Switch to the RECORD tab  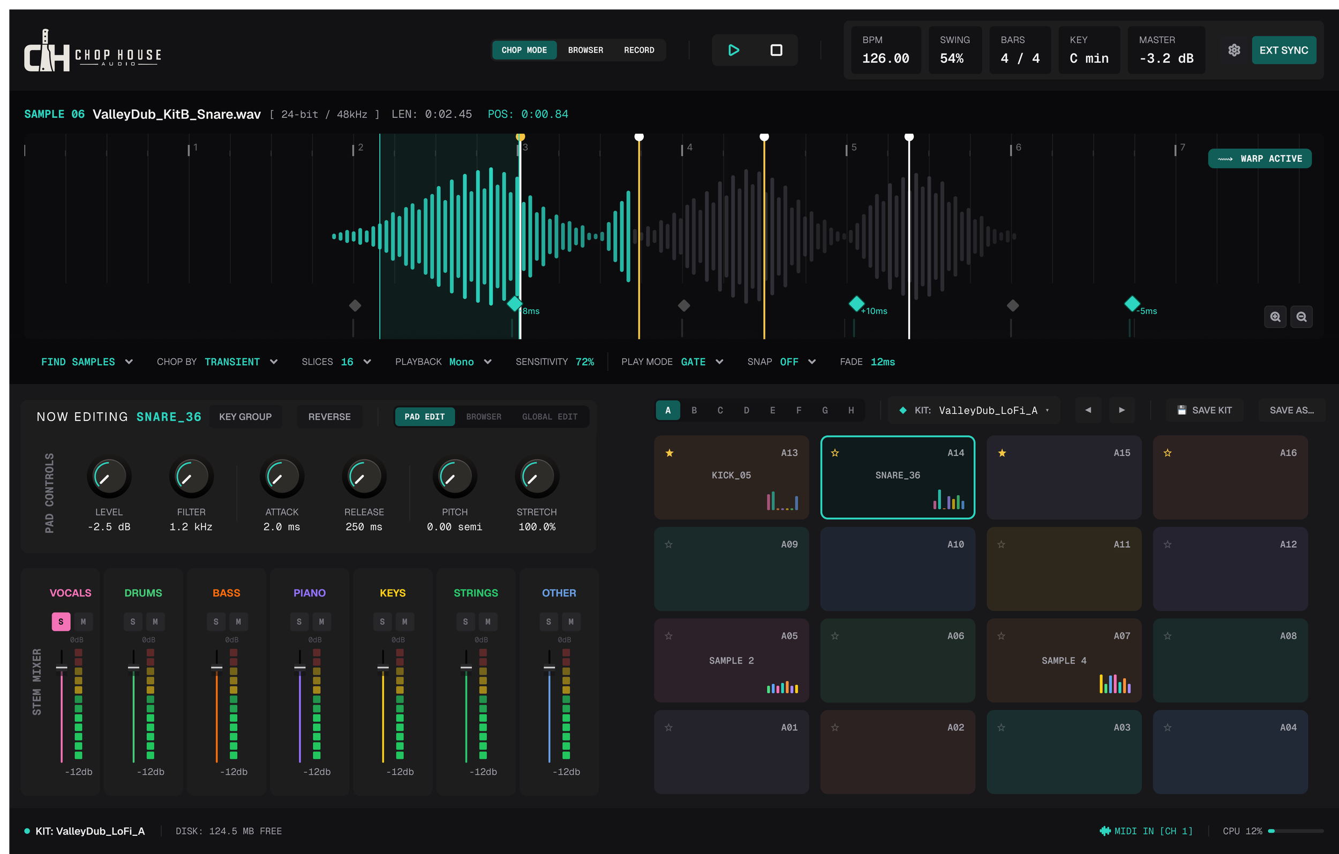[639, 50]
